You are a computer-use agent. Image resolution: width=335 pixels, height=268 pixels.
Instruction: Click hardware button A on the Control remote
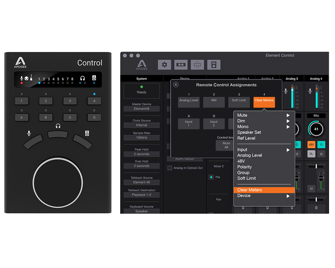[x=21, y=117]
